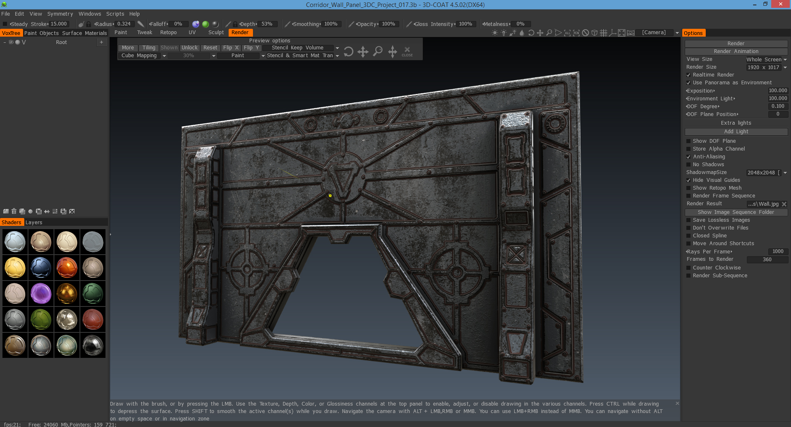
Task: Switch to the Sculpt room tab
Action: (216, 33)
